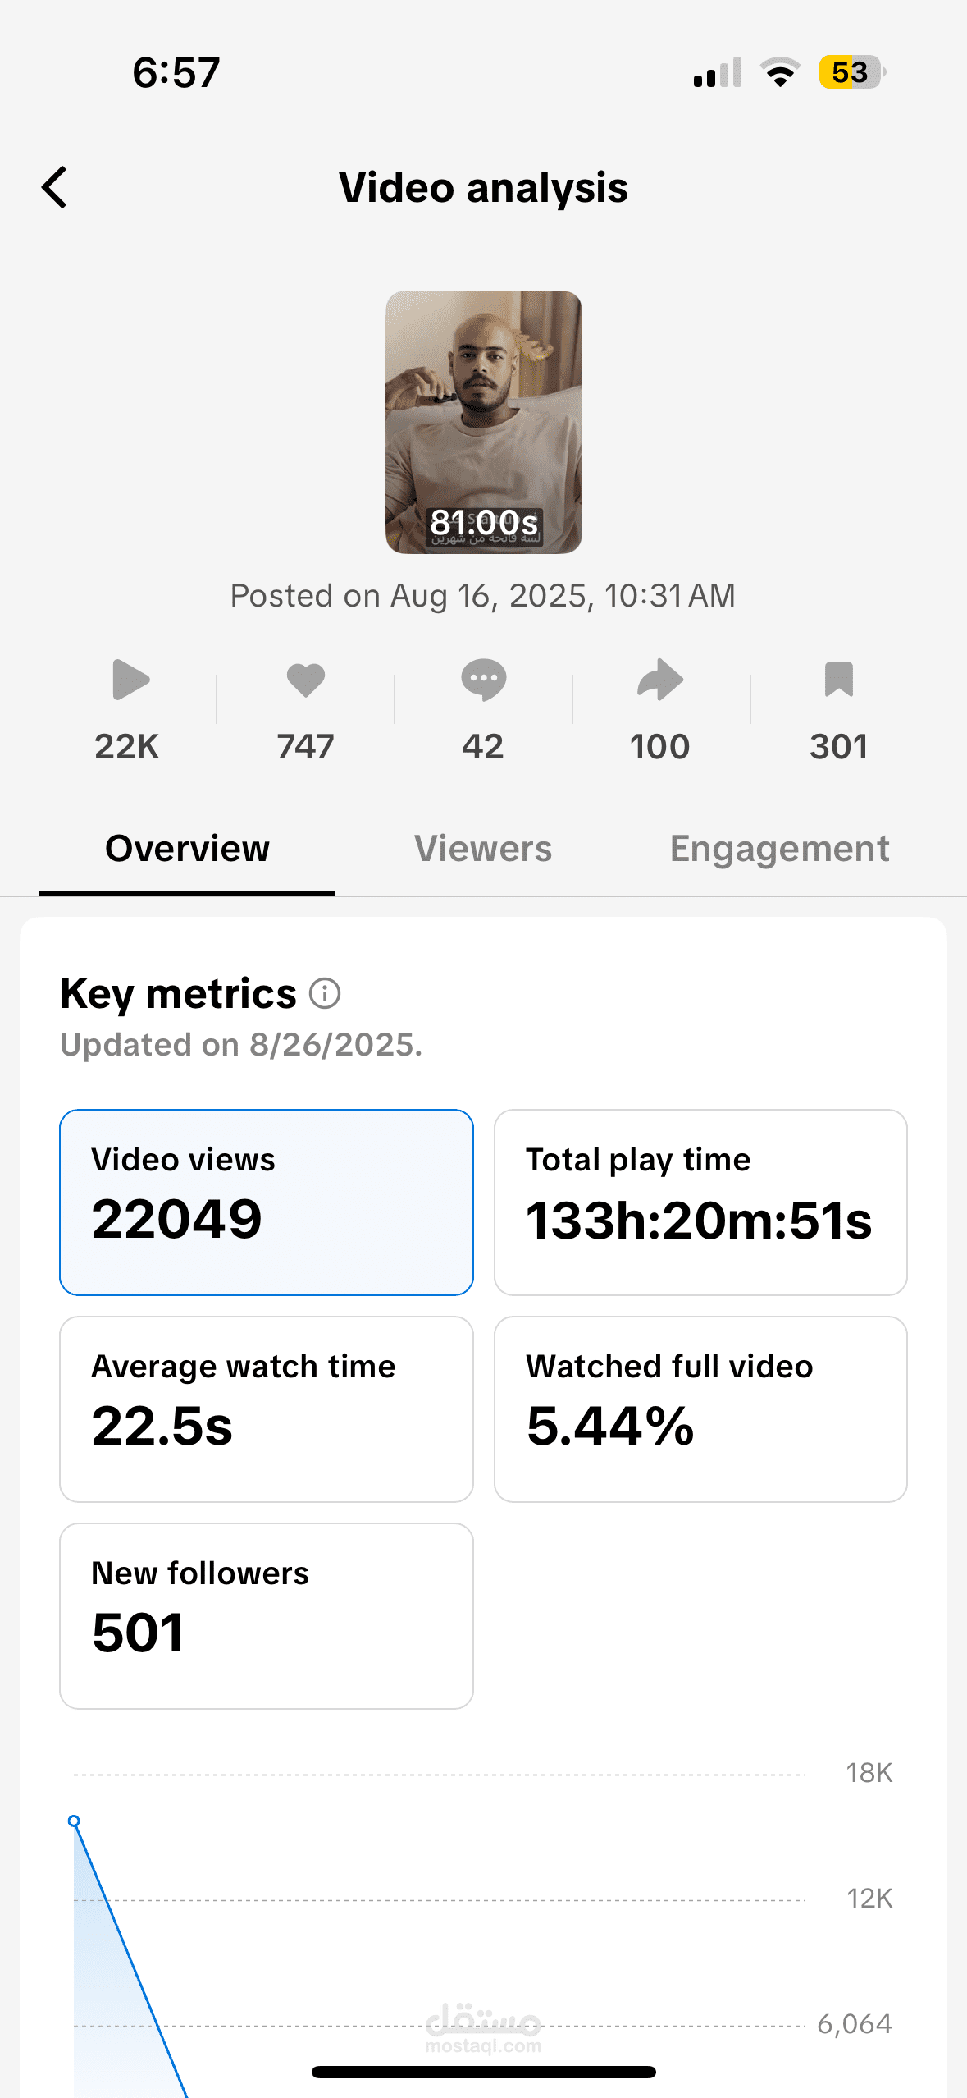Tap the comments bubble icon

[x=483, y=680]
